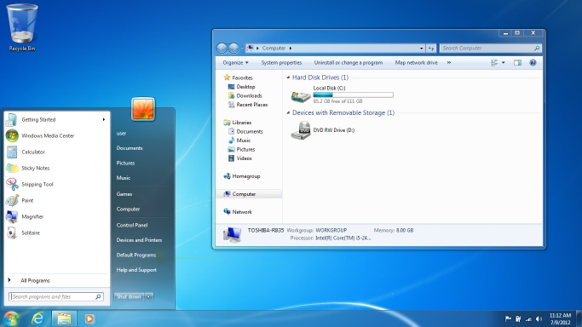Screen dimensions: 582x327
Task: Open Windows Explorer taskbar button
Action: point(64,318)
